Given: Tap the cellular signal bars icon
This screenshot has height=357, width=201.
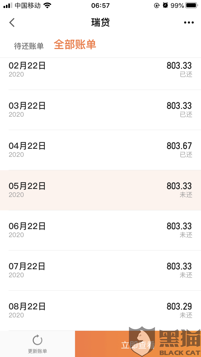Looking at the screenshot, I should tap(8, 6).
